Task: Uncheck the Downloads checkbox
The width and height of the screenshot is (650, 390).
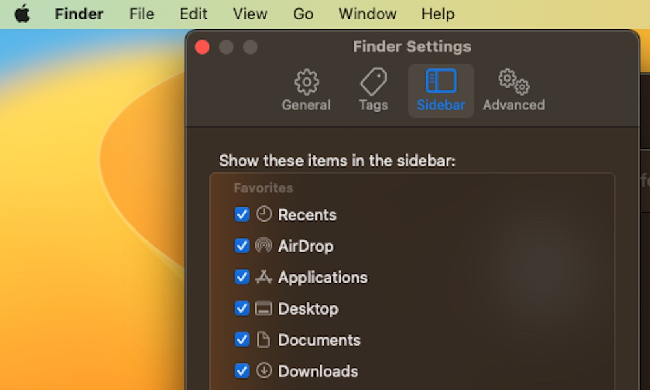Action: coord(242,371)
